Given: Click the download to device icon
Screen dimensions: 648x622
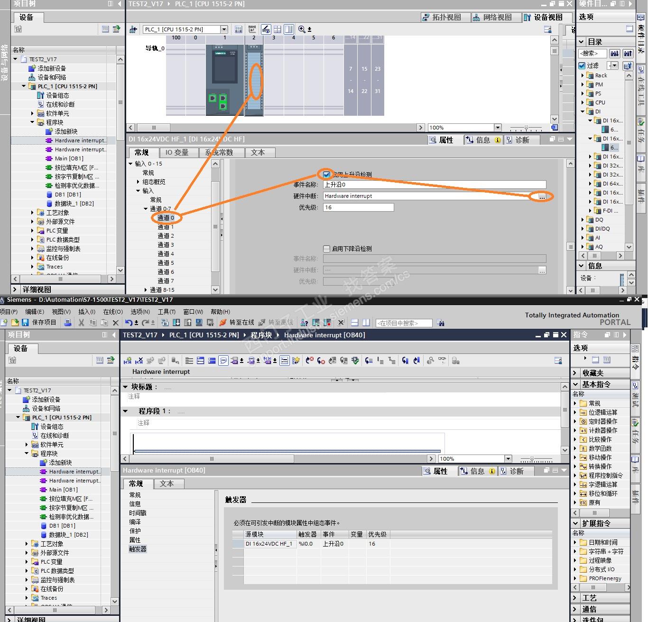Looking at the screenshot, I should tap(176, 323).
